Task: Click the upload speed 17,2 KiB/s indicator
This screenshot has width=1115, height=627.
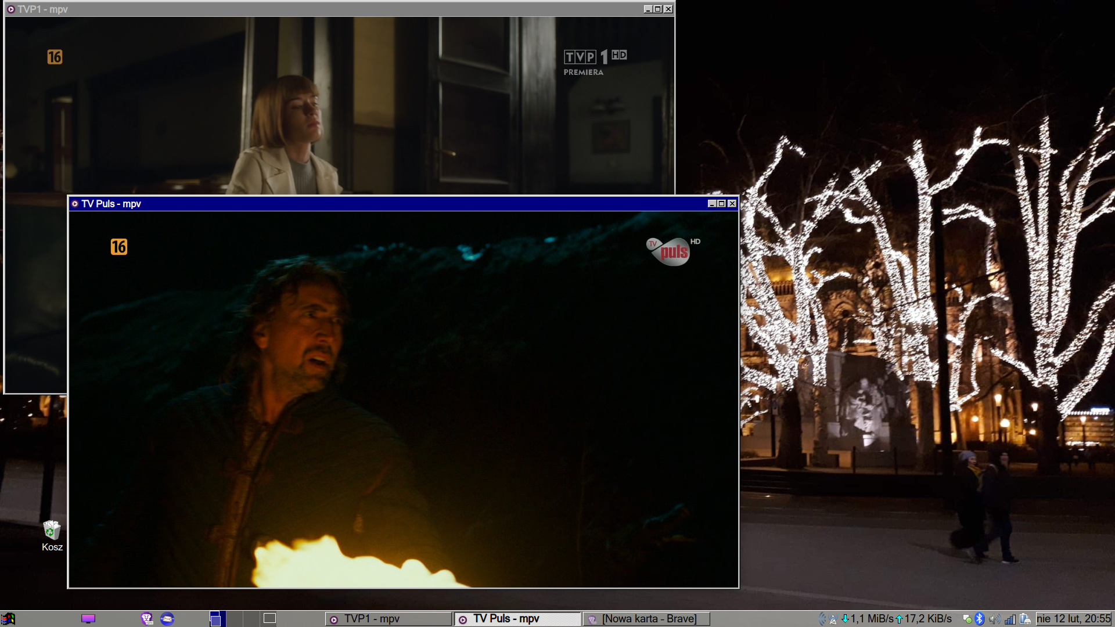Action: coord(923,619)
